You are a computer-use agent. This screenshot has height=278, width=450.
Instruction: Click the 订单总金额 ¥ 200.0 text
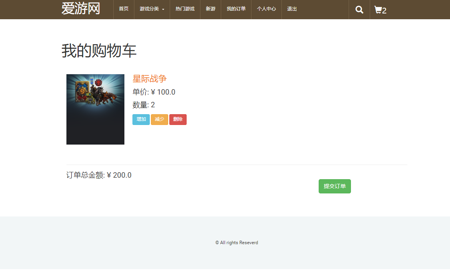(99, 175)
